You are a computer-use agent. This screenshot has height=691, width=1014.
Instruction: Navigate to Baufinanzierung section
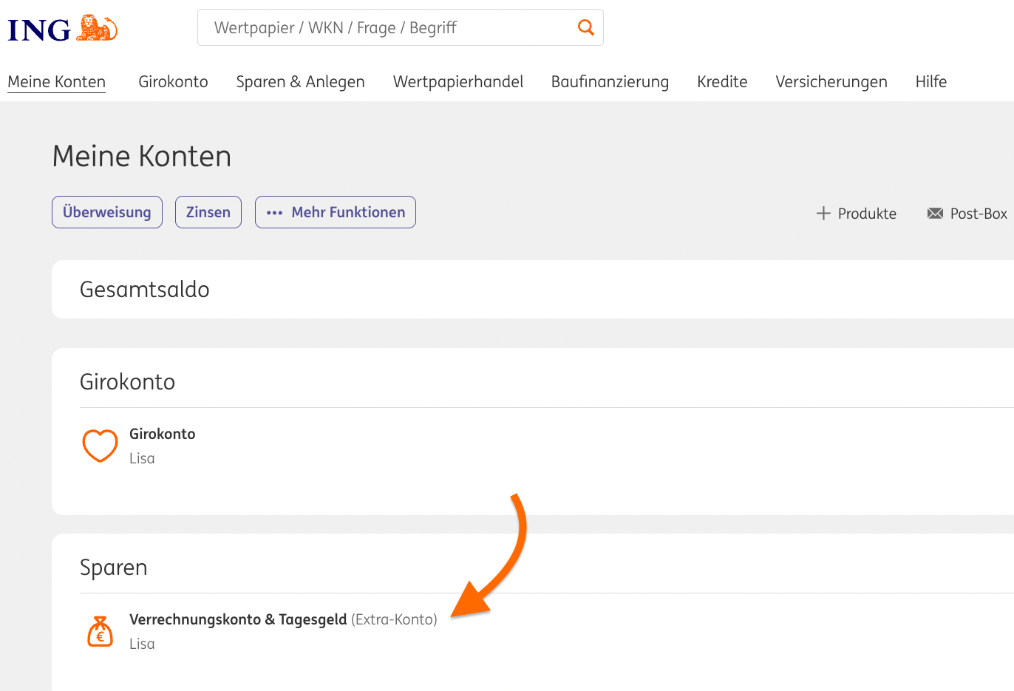[610, 82]
